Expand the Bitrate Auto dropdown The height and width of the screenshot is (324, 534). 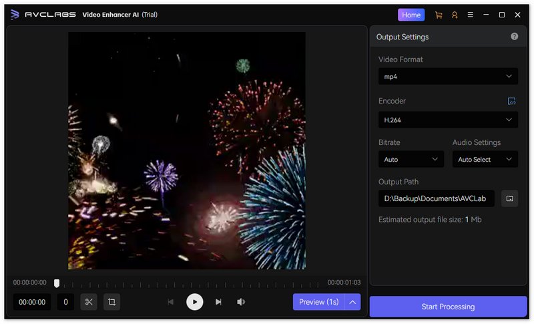click(x=411, y=160)
